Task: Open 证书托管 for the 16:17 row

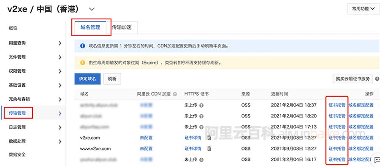Action: (x=337, y=159)
